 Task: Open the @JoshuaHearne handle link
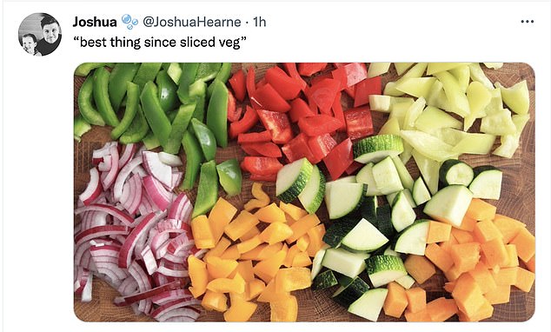tap(191, 22)
